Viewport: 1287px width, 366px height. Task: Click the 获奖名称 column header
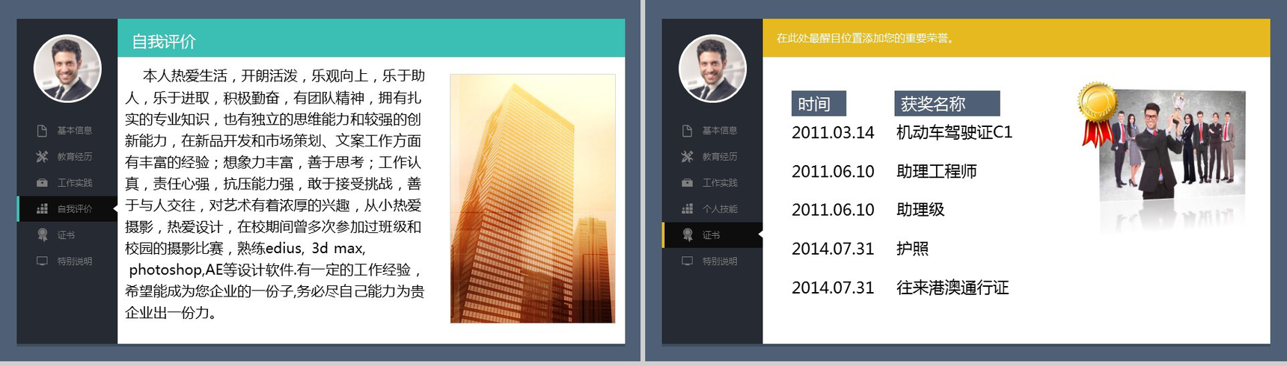947,104
